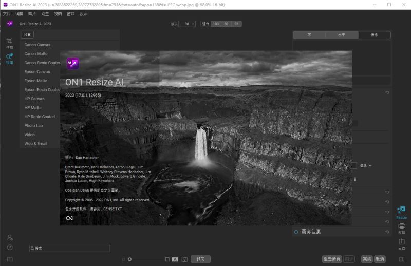The image size is (411, 266).
Task: Open the 视图 View menu
Action: 58,14
